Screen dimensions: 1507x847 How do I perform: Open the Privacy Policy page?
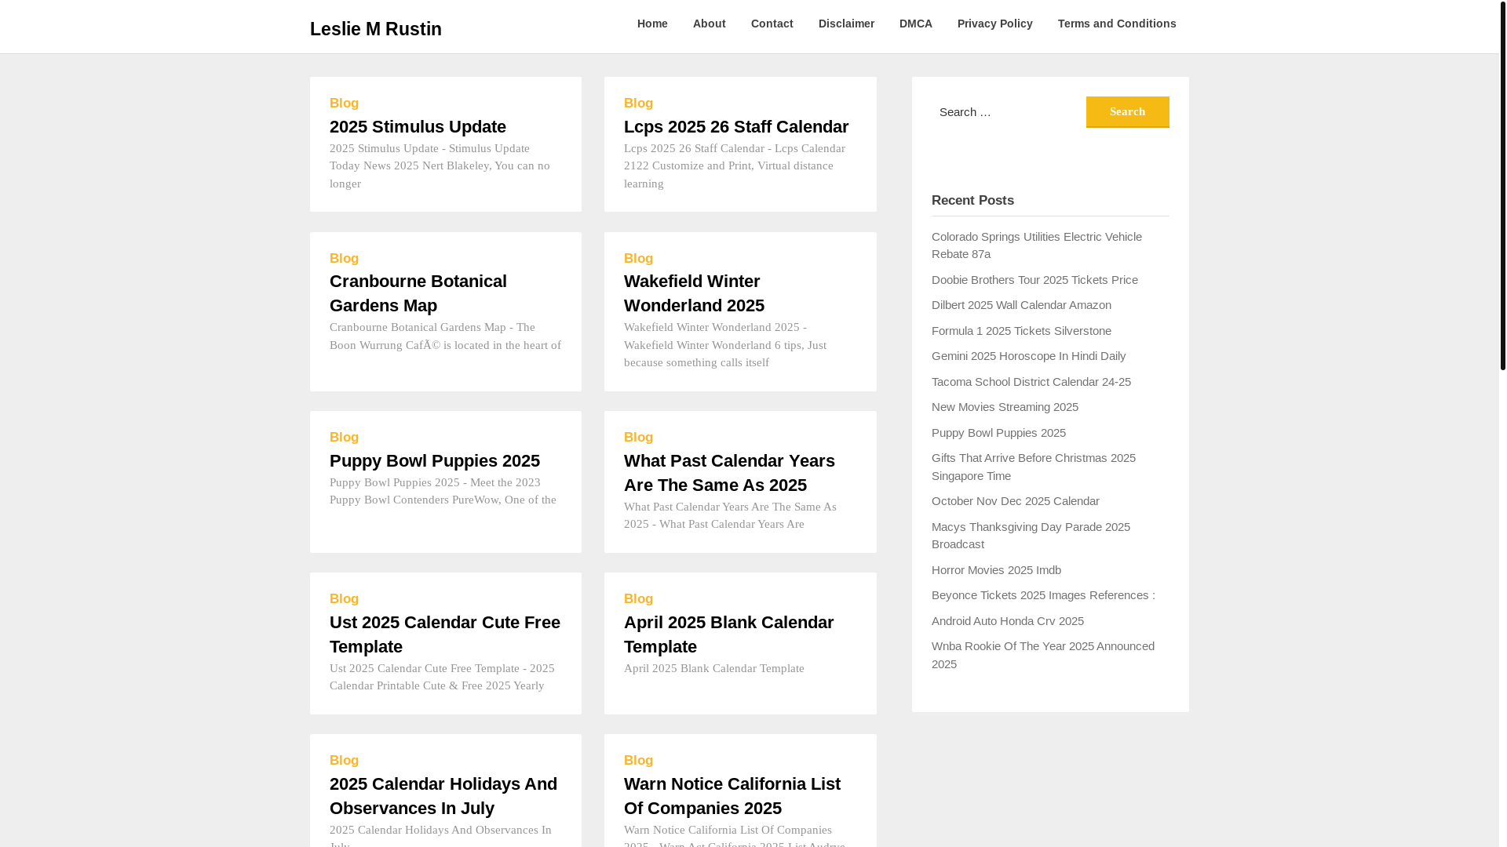coord(994,24)
